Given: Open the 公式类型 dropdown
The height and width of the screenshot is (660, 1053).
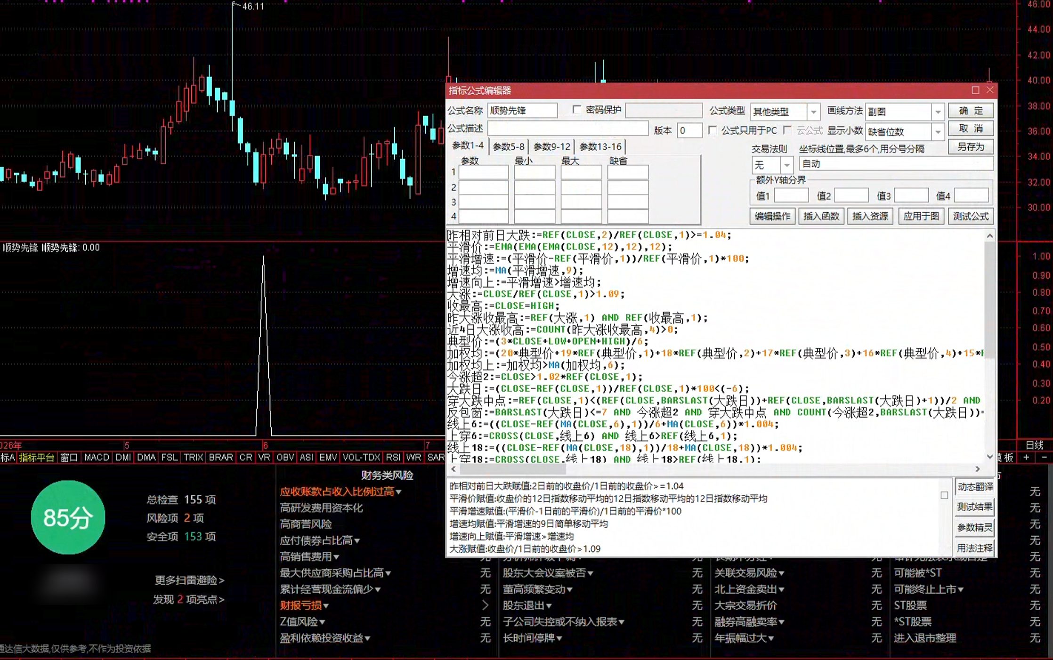Looking at the screenshot, I should point(813,112).
